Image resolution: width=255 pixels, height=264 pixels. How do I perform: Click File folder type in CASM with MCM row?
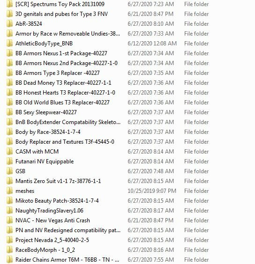coord(196,152)
